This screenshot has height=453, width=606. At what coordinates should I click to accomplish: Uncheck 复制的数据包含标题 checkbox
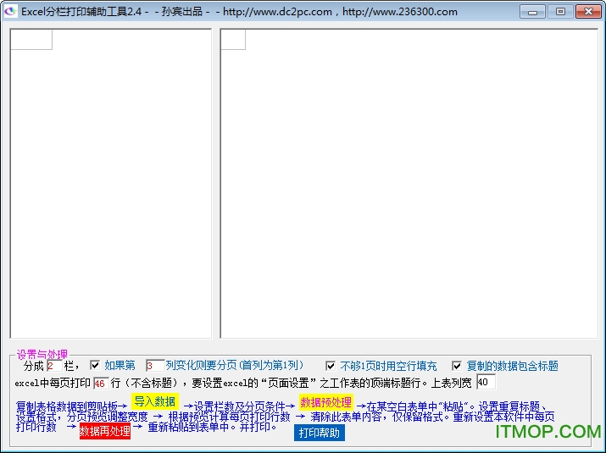(457, 366)
